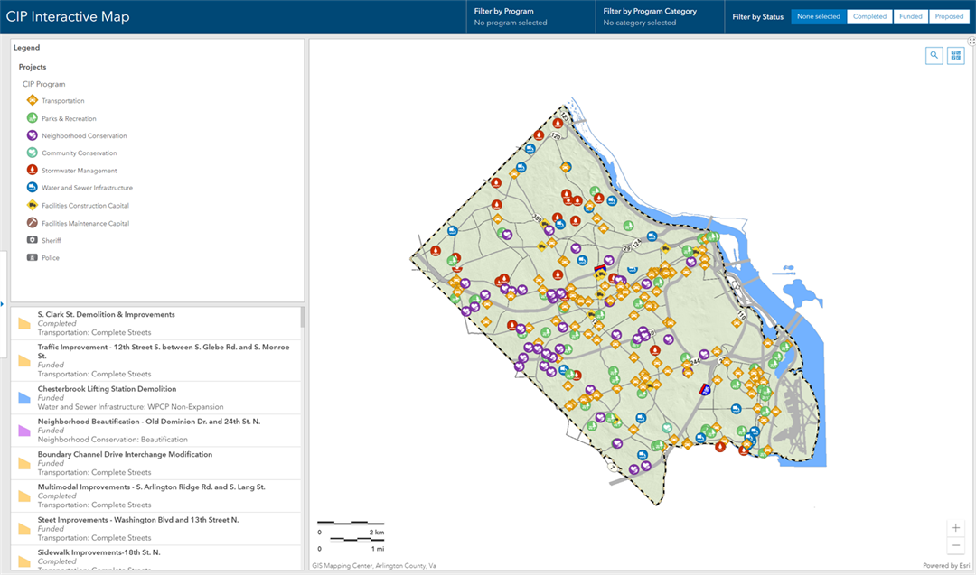
Task: Select Chesterbrook Lifting Station Demolition project
Action: tap(107, 389)
